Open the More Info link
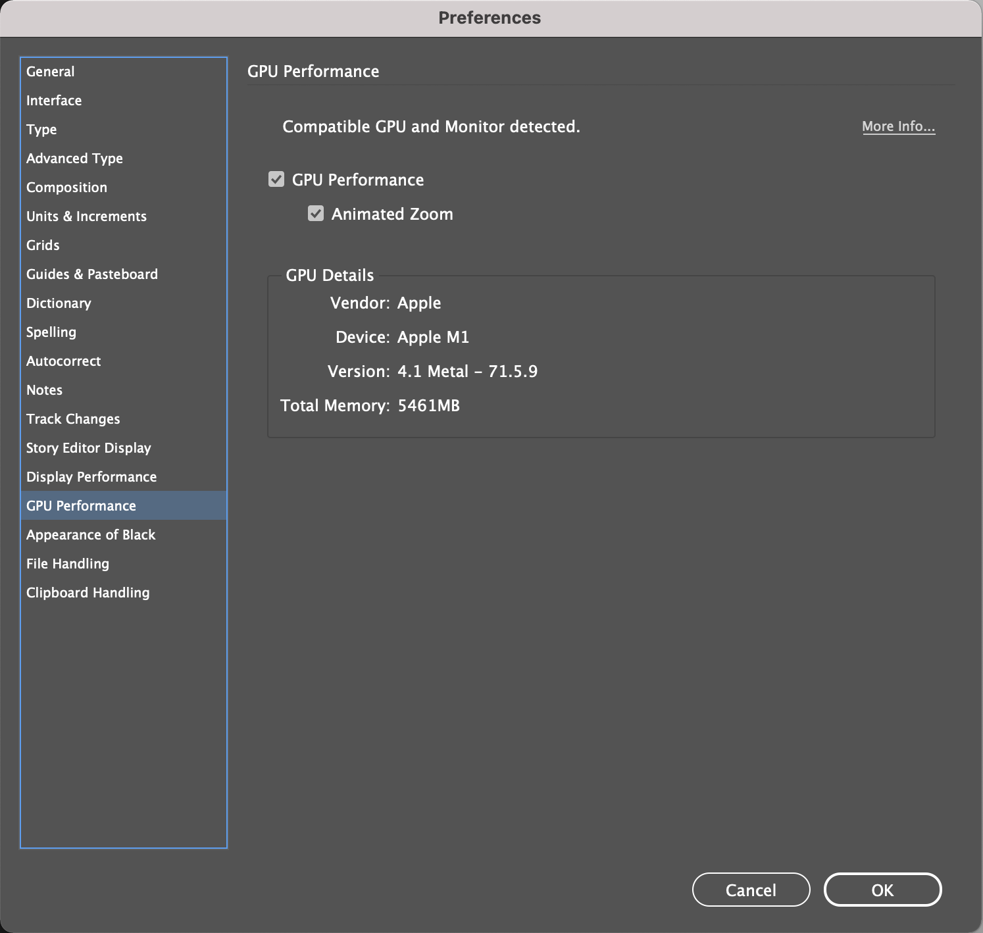 point(898,126)
